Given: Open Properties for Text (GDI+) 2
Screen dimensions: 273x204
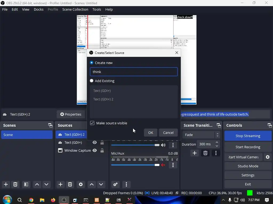Looking at the screenshot, I should (71, 114).
